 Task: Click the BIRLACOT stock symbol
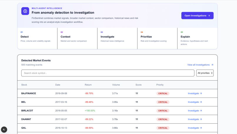(27, 110)
